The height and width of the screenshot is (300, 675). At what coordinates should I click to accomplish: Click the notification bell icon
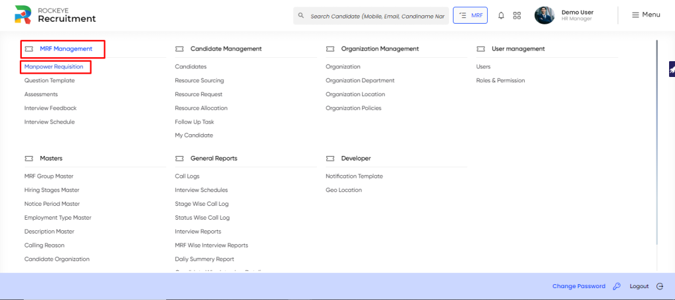pos(501,16)
